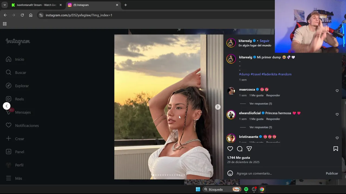Expand replies under elwandiioficial's comment
Screen dimensions: 346x194
coord(261,127)
